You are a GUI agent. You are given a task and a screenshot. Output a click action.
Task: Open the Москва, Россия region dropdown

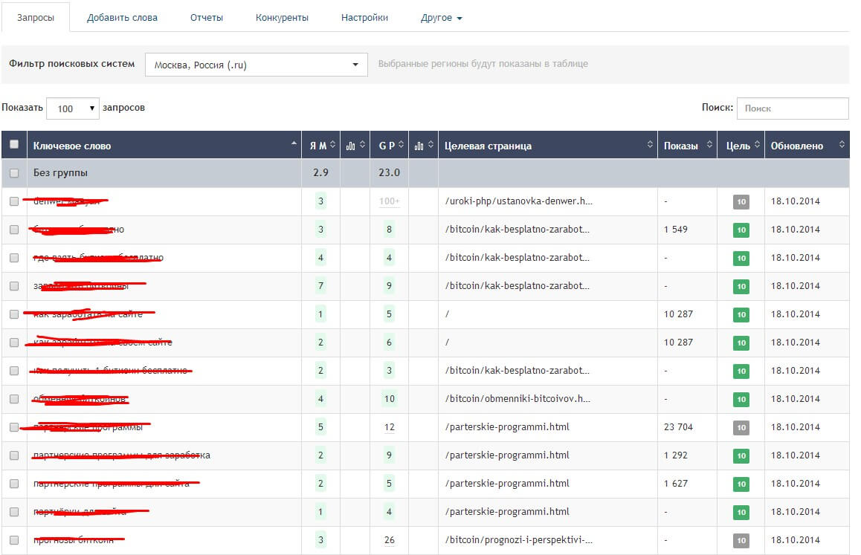tap(256, 65)
